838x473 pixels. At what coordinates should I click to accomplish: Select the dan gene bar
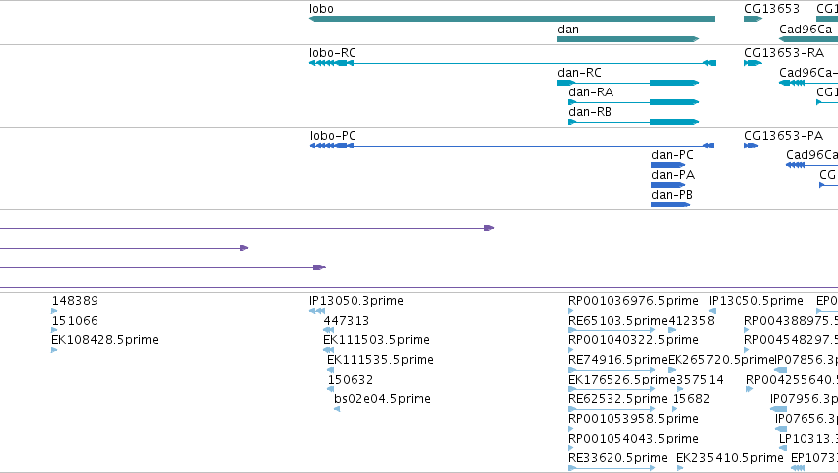click(x=628, y=39)
